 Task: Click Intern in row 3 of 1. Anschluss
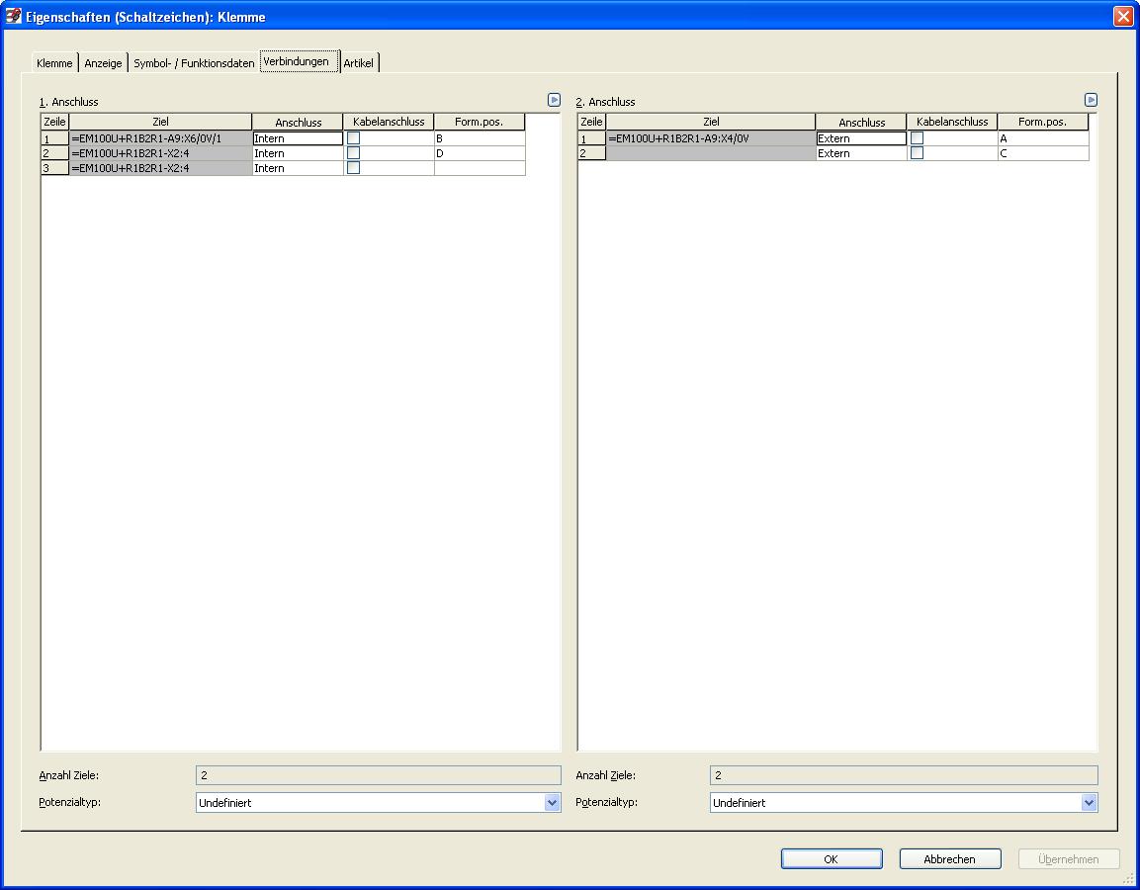pyautogui.click(x=298, y=168)
